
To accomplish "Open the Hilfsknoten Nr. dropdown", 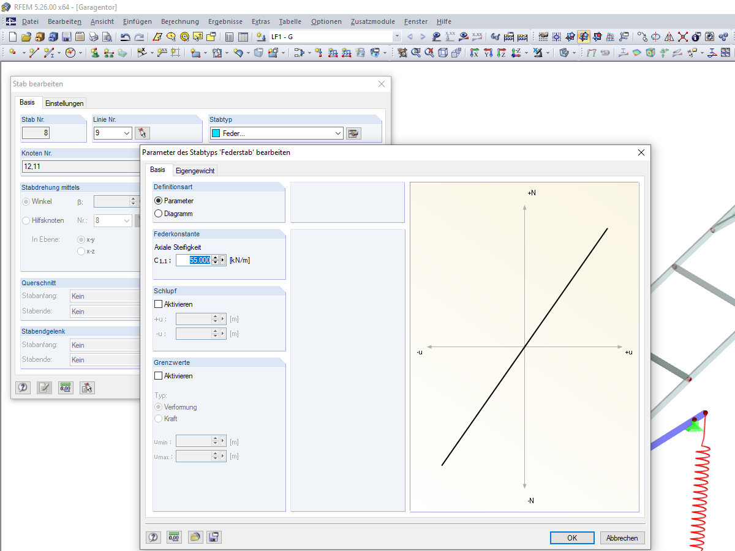I will coord(127,220).
